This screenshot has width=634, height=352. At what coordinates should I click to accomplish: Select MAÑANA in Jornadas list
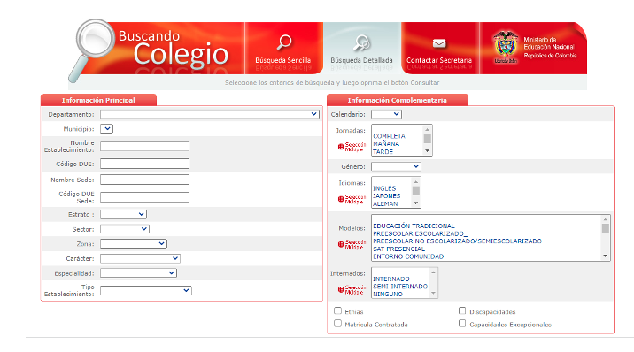point(386,143)
